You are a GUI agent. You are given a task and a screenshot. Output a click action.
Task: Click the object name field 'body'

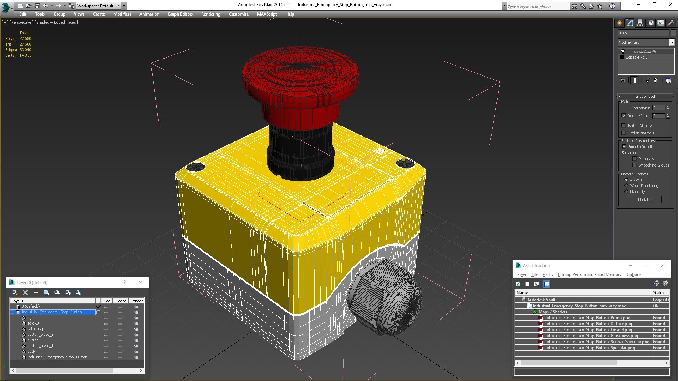click(x=643, y=33)
